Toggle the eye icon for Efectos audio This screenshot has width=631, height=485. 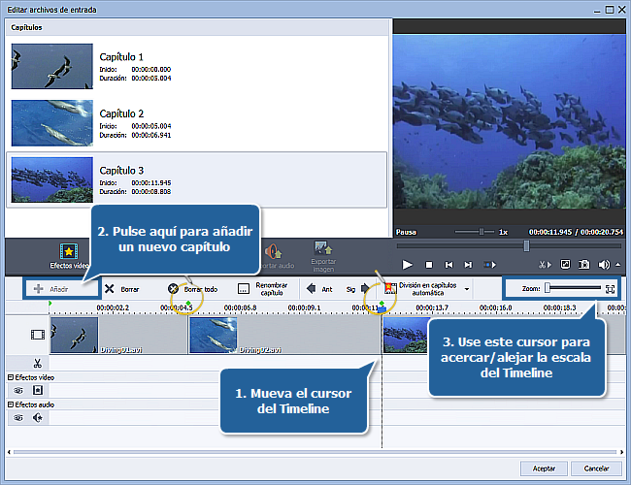tap(18, 418)
